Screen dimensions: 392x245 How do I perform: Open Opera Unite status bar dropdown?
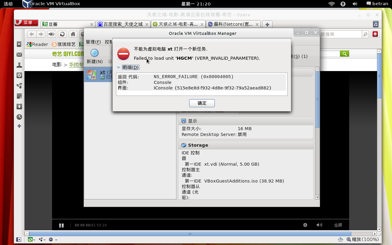(42, 239)
